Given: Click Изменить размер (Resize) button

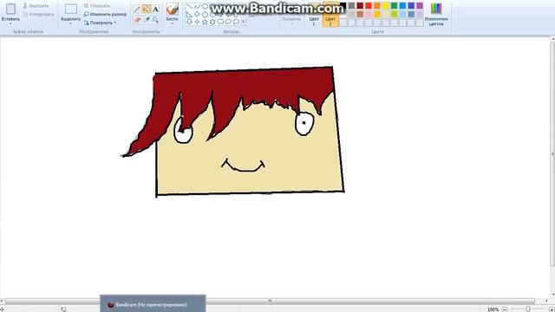Looking at the screenshot, I should tap(105, 14).
